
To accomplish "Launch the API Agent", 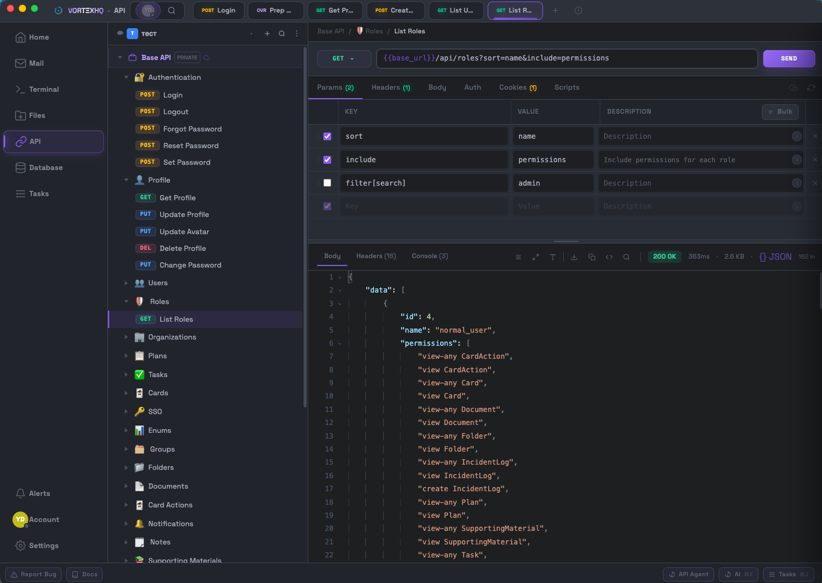I will [688, 574].
